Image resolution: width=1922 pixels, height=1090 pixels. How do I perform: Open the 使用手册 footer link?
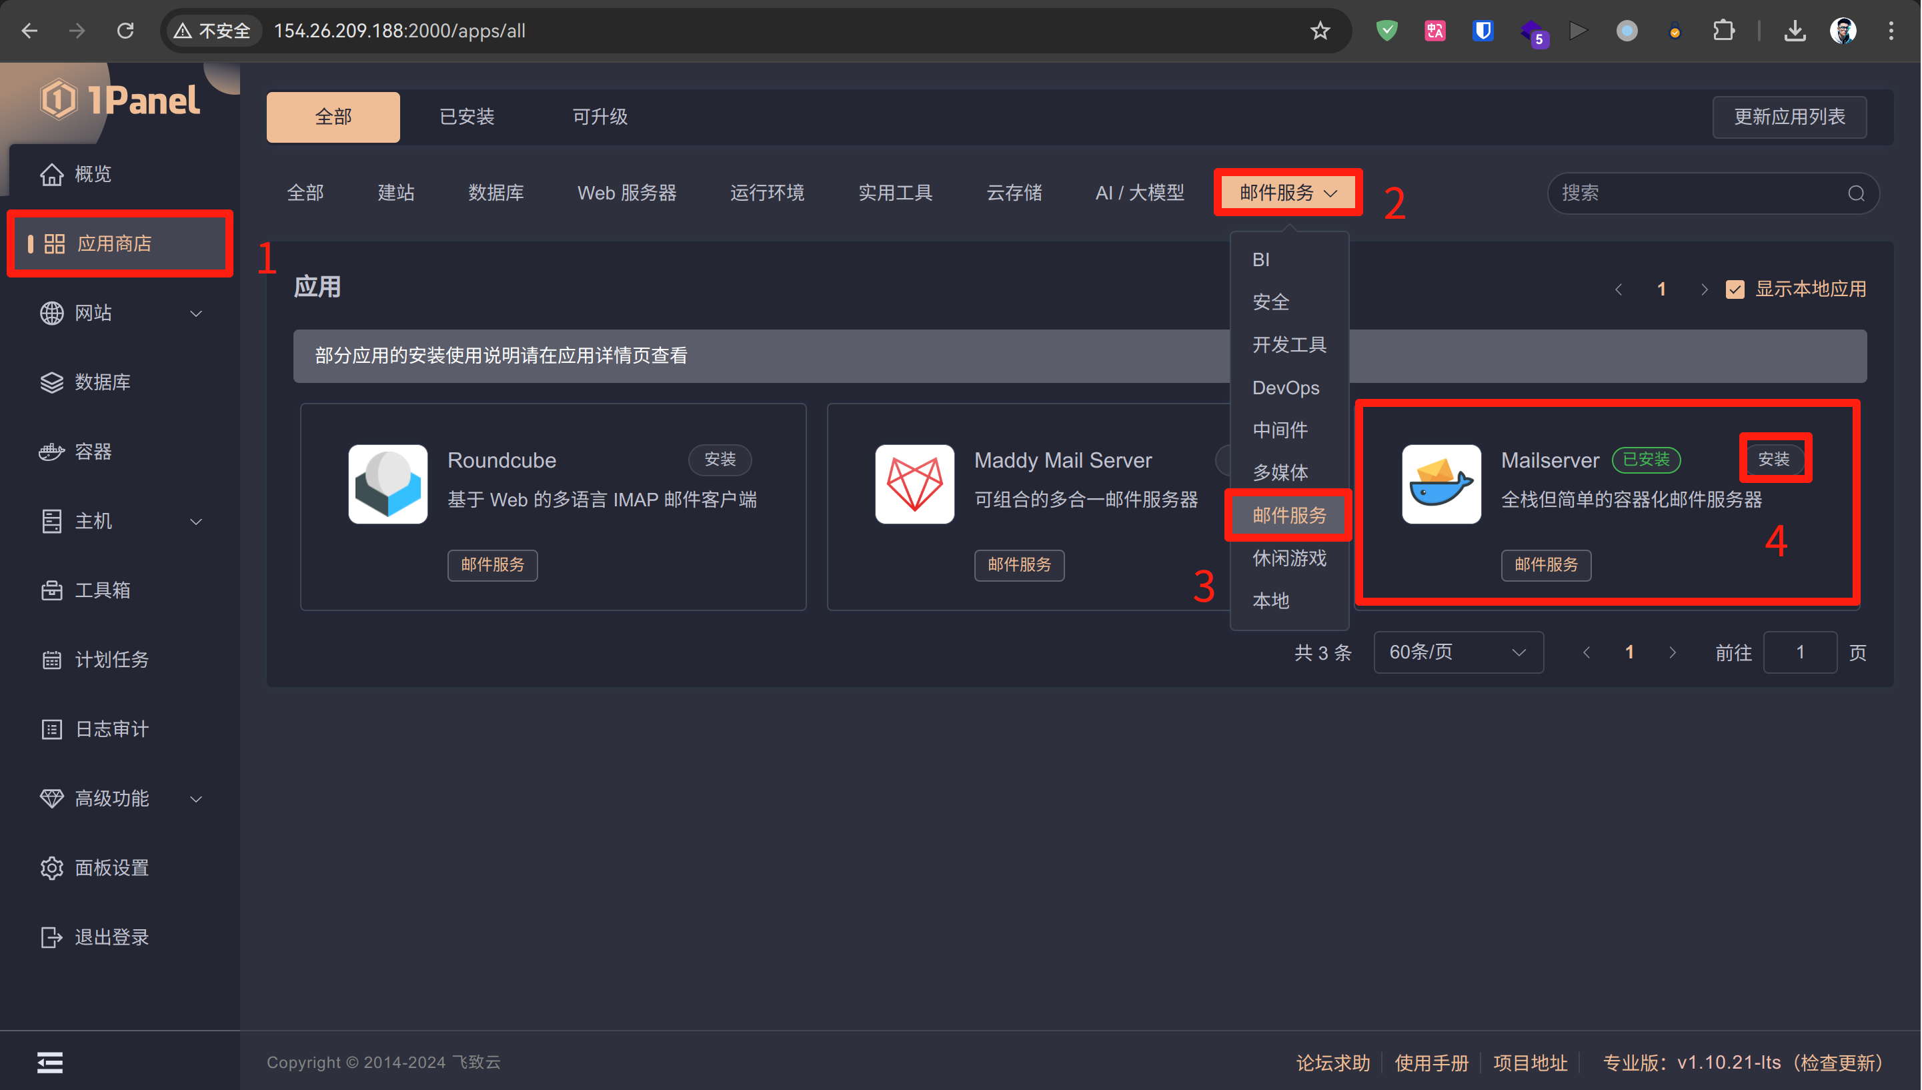click(x=1430, y=1062)
